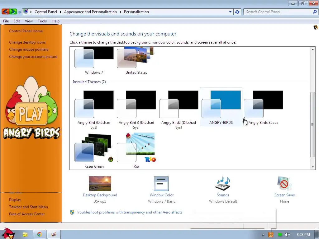
Task: Open the View menu
Action: point(29,21)
